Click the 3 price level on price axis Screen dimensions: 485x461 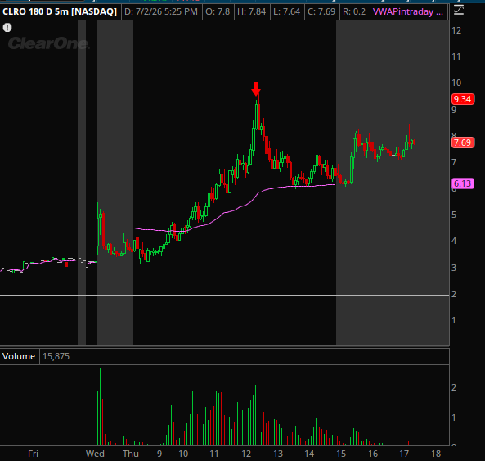454,268
